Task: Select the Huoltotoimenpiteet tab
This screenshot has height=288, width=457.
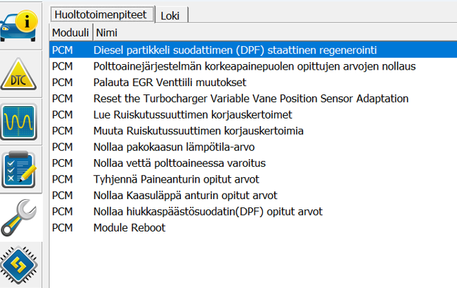Action: 103,14
